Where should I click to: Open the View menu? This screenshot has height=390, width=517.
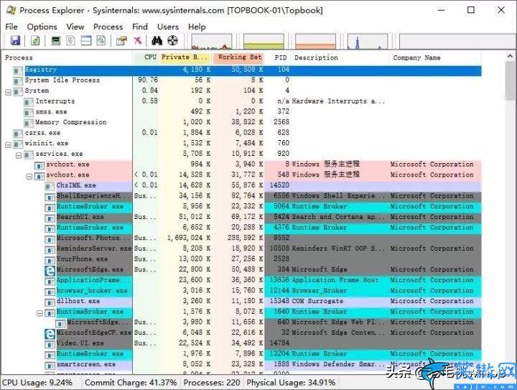pos(75,27)
